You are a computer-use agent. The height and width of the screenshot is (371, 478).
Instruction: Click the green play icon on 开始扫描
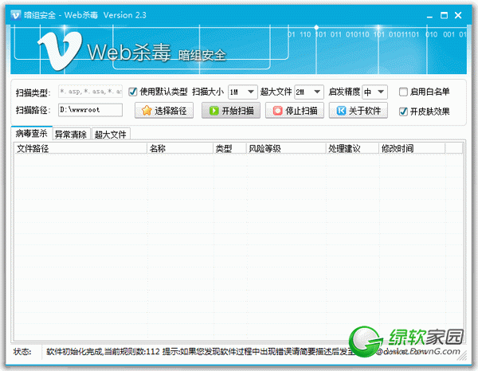coord(214,110)
